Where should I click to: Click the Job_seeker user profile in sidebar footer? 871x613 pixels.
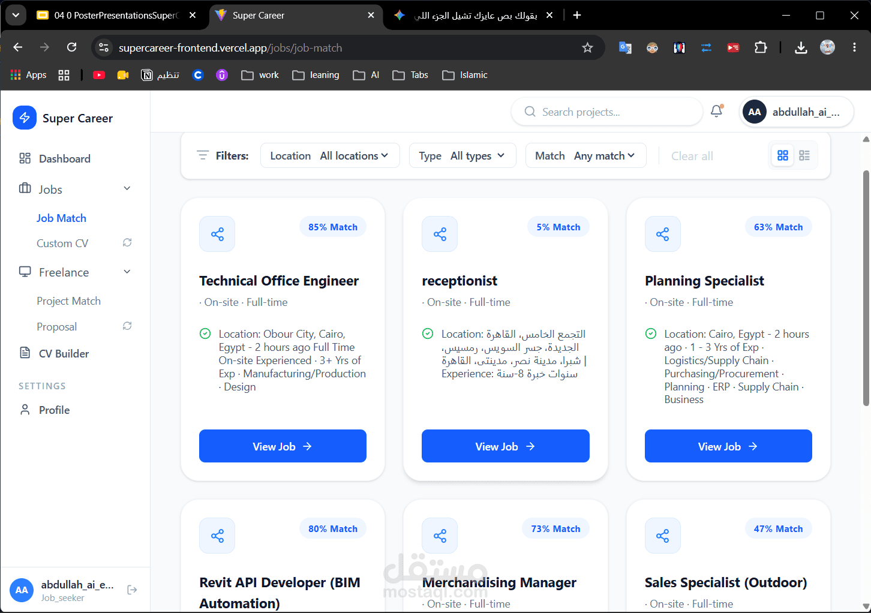[63, 590]
